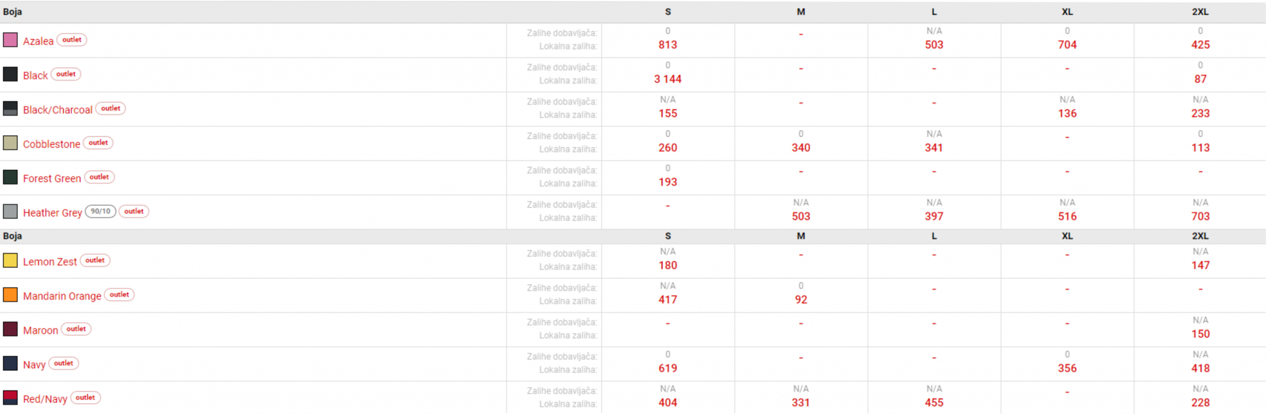Click the Cobblestone beige color swatch
This screenshot has height=414, width=1266.
[x=11, y=143]
